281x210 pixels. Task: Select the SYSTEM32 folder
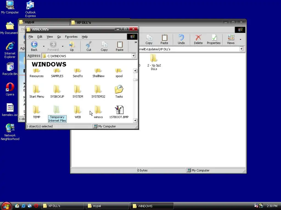point(99,92)
